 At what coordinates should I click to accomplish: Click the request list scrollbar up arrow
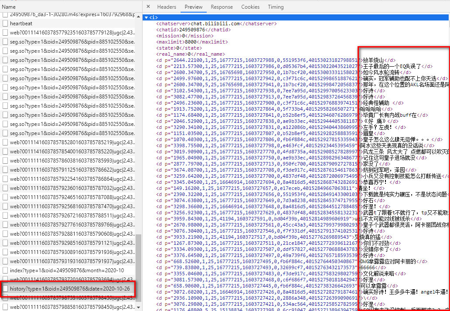pyautogui.click(x=138, y=16)
